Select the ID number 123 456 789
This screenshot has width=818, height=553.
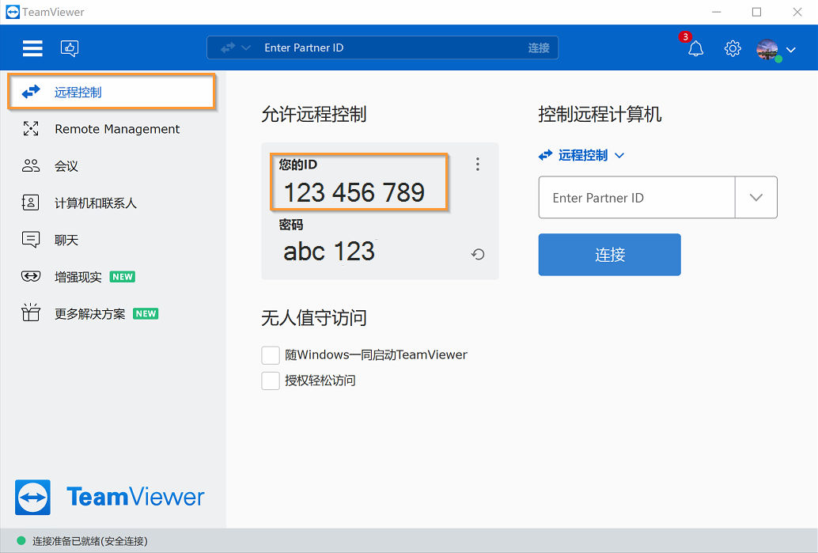pos(354,192)
